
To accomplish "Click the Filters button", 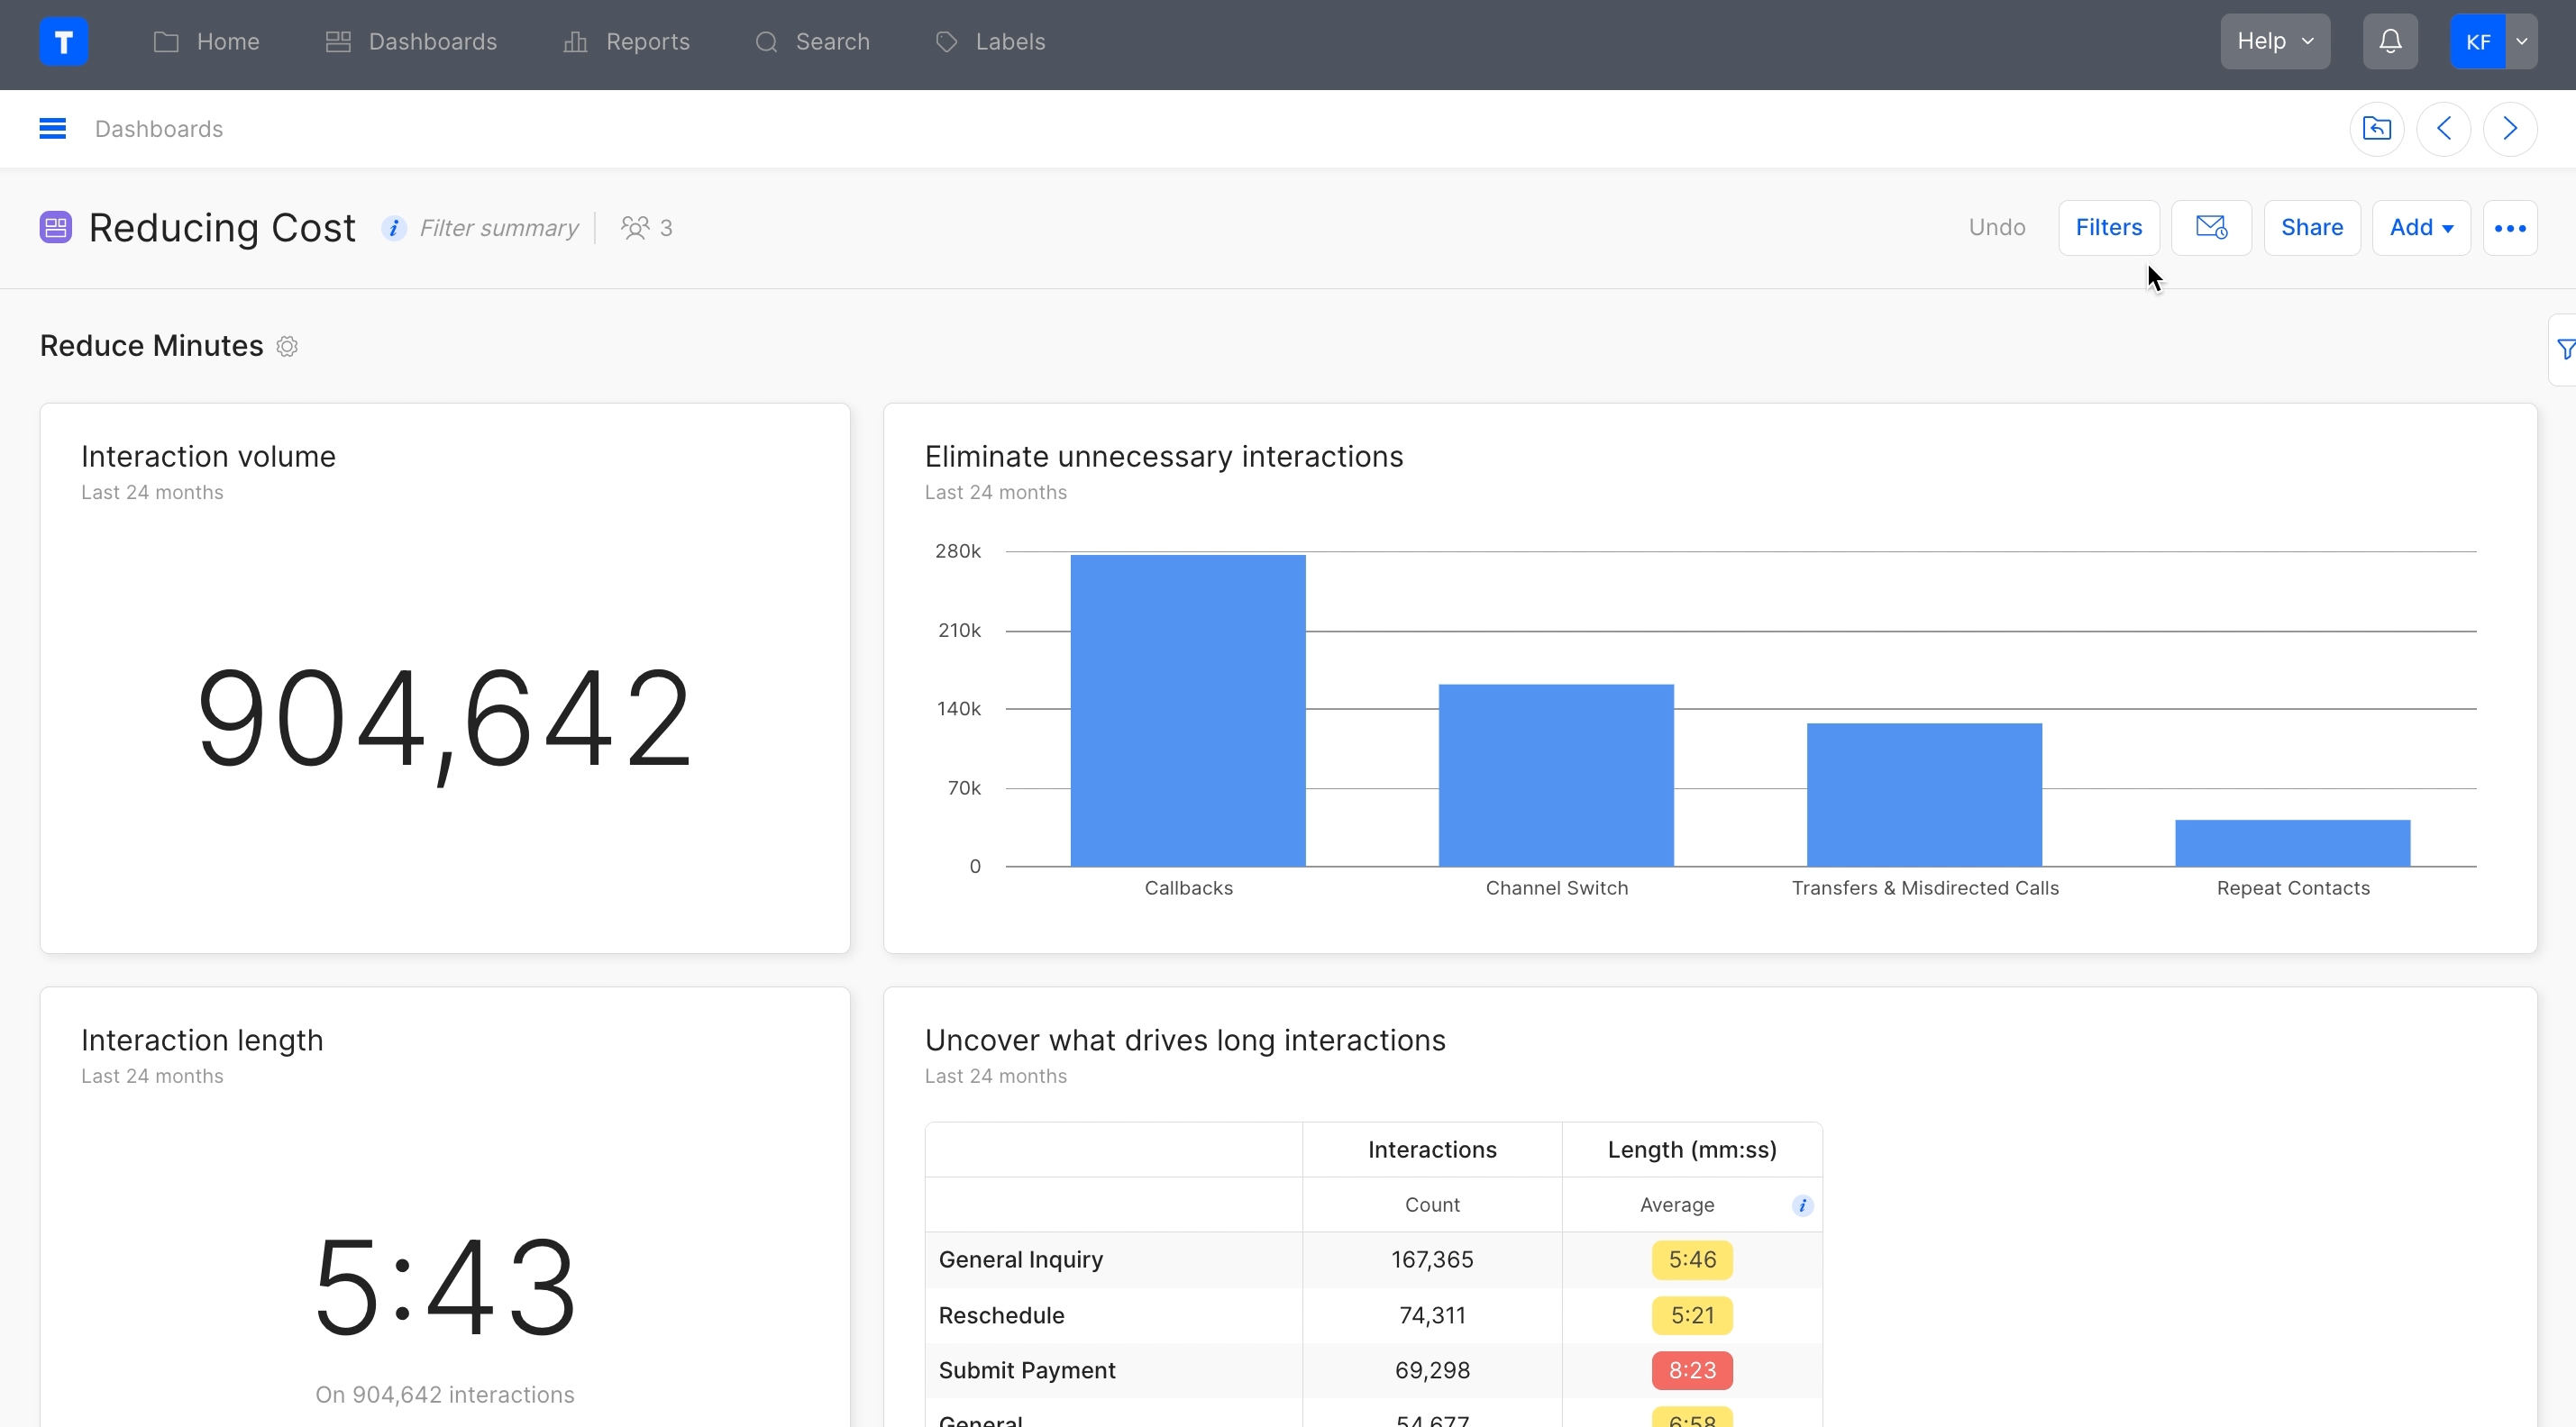I will tap(2108, 228).
